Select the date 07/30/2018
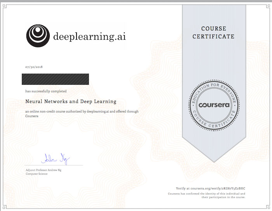This screenshot has width=272, height=211. coord(34,67)
